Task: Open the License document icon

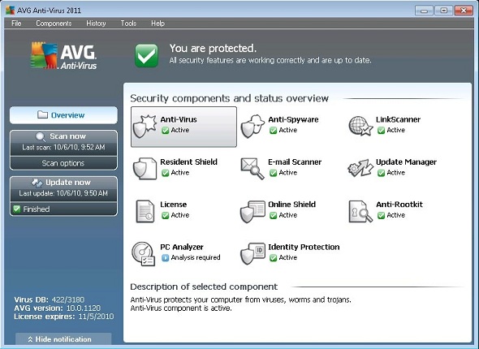Action: tap(145, 211)
